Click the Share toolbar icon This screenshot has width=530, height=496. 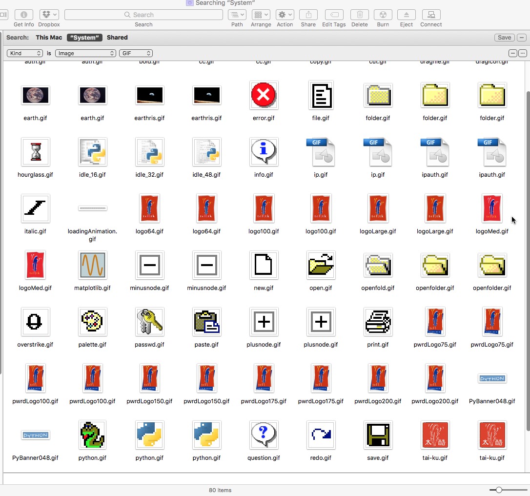[308, 15]
